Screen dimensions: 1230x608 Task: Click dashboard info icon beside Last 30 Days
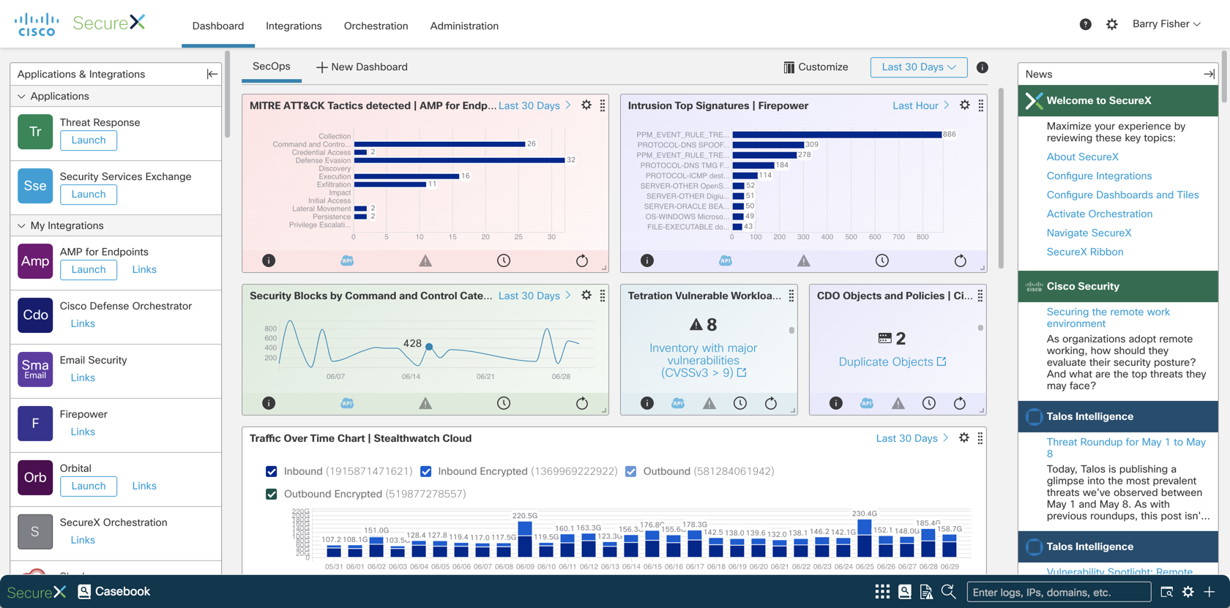(x=983, y=67)
